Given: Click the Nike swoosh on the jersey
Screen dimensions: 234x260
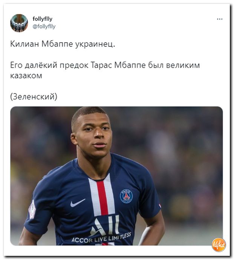Looking at the screenshot, I should tap(78, 203).
